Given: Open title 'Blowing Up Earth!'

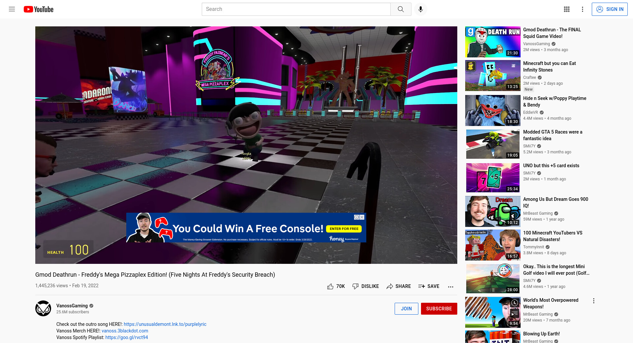Looking at the screenshot, I should pyautogui.click(x=541, y=334).
